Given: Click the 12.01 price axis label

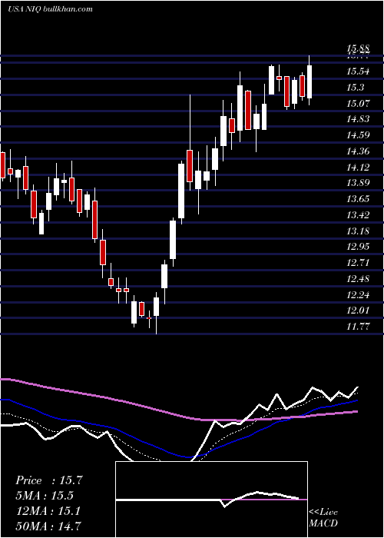Looking at the screenshot, I should pos(358,311).
